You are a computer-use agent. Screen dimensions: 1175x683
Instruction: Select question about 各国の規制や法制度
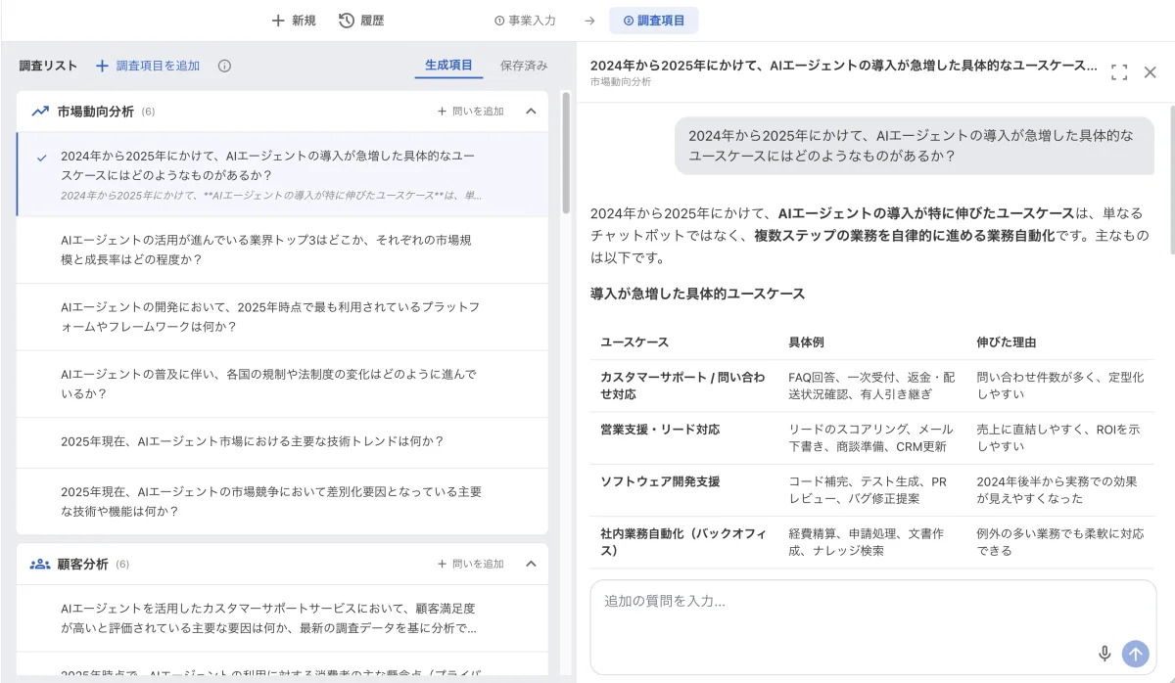pyautogui.click(x=282, y=384)
